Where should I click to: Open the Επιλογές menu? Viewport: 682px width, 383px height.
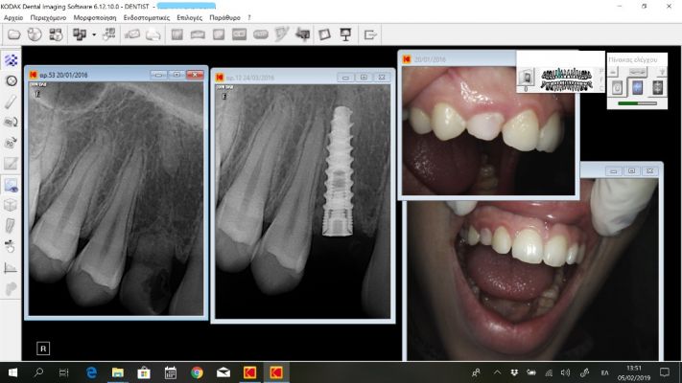189,18
